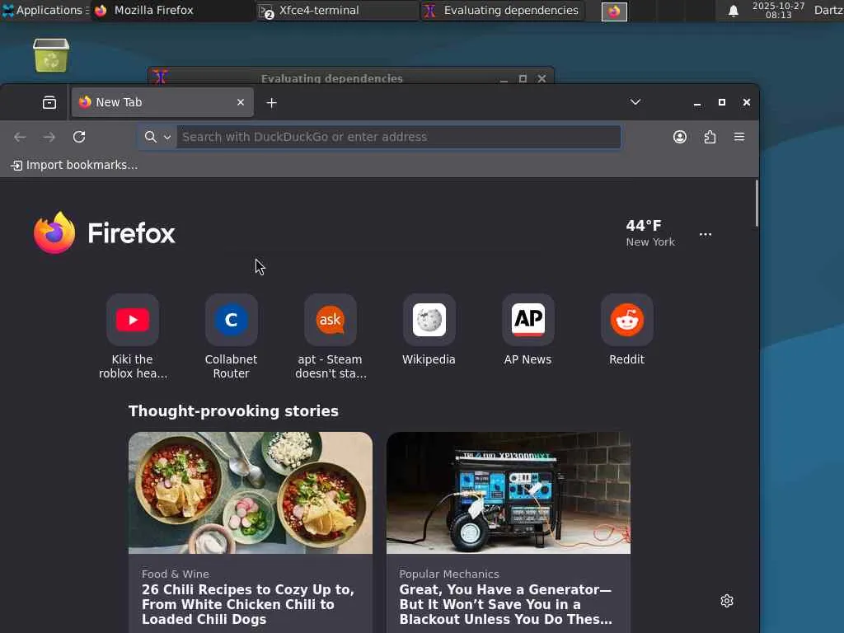Click the chili bowls story thumbnail

251,493
